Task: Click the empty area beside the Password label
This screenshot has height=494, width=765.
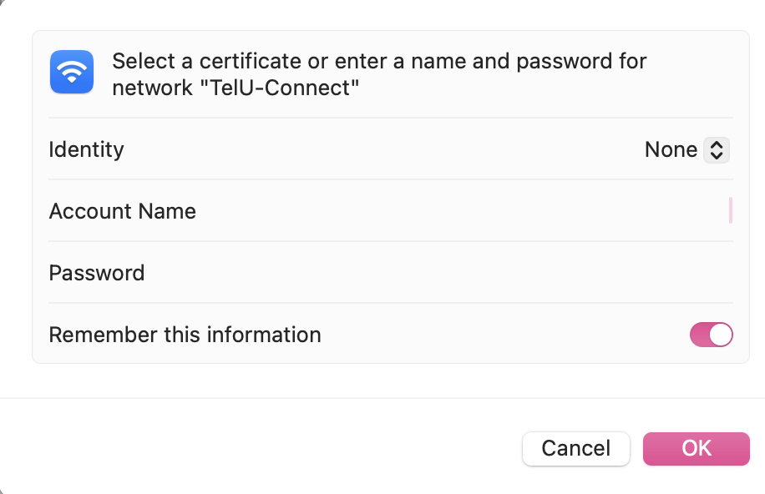Action: pyautogui.click(x=418, y=273)
